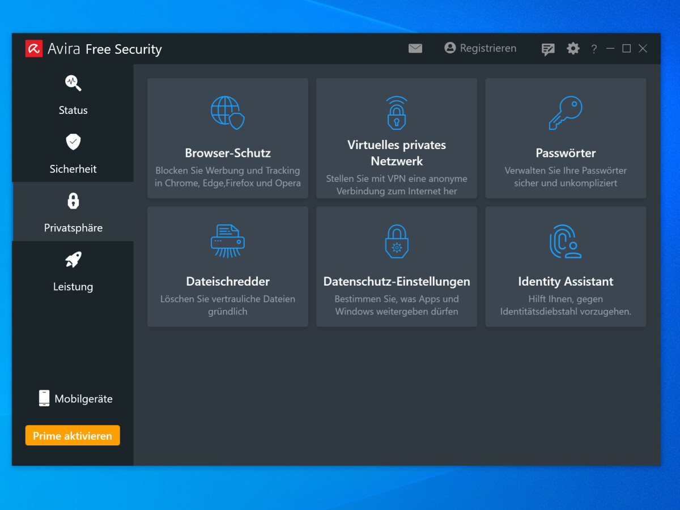The height and width of the screenshot is (510, 680).
Task: Switch to the Status sidebar tab
Action: (x=73, y=95)
